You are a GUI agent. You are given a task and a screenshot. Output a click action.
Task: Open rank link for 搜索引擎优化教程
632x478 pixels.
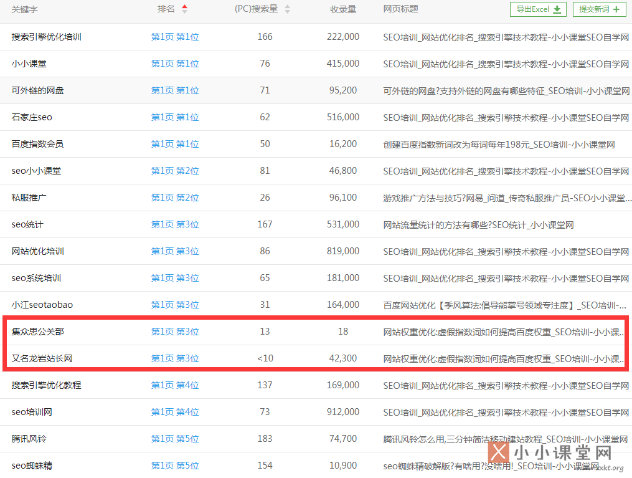[x=175, y=385]
